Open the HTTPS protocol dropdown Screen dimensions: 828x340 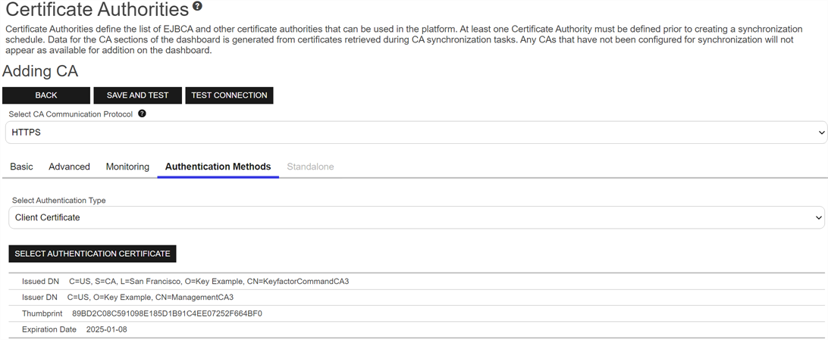coord(416,133)
